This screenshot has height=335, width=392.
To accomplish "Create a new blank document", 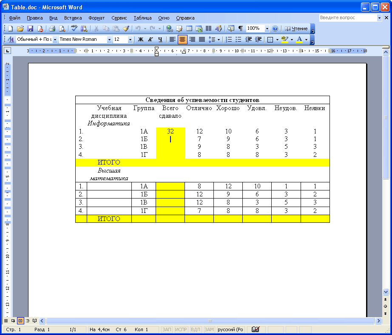I will (x=11, y=28).
